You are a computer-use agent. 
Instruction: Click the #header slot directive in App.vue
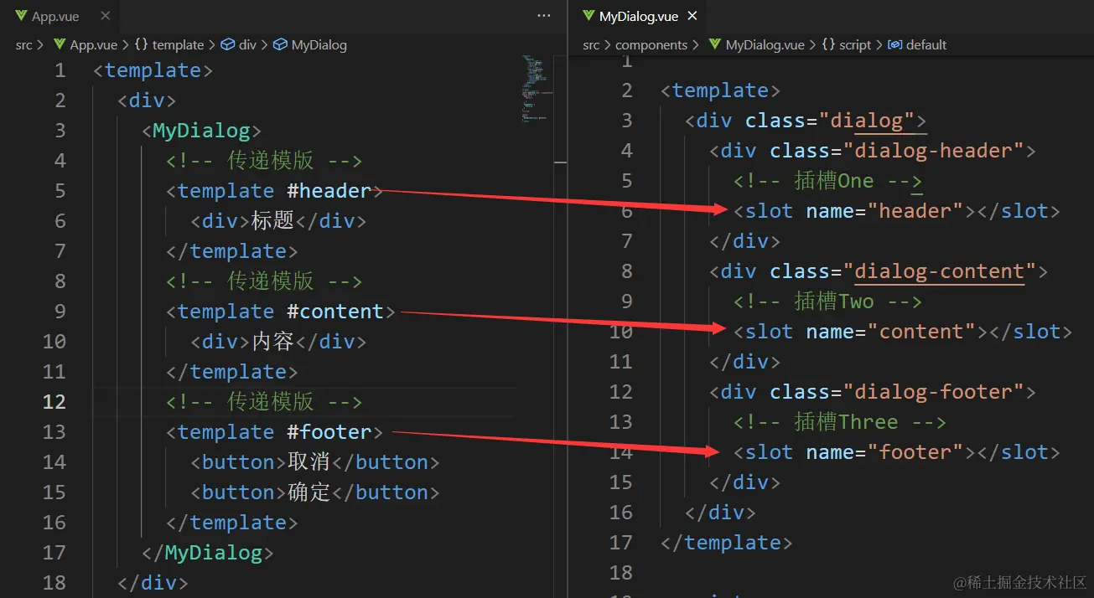point(329,191)
